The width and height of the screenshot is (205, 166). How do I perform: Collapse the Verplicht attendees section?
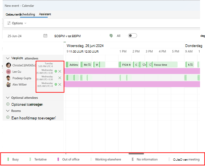click(8, 58)
